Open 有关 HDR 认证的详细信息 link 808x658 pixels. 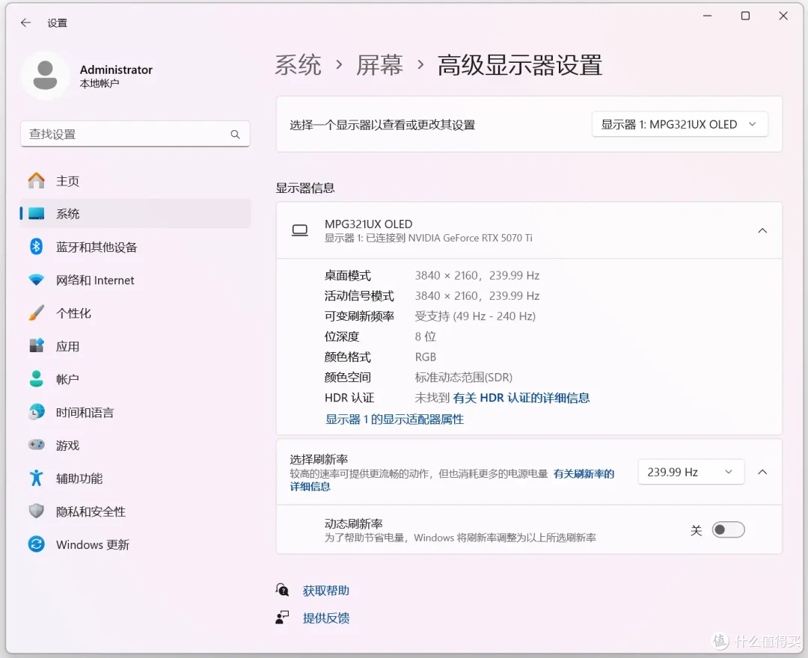click(x=521, y=398)
